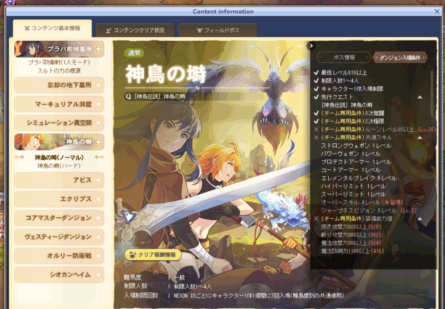Click the 最低レベル310以上 checkmark
This screenshot has width=445, height=309.
[316, 73]
